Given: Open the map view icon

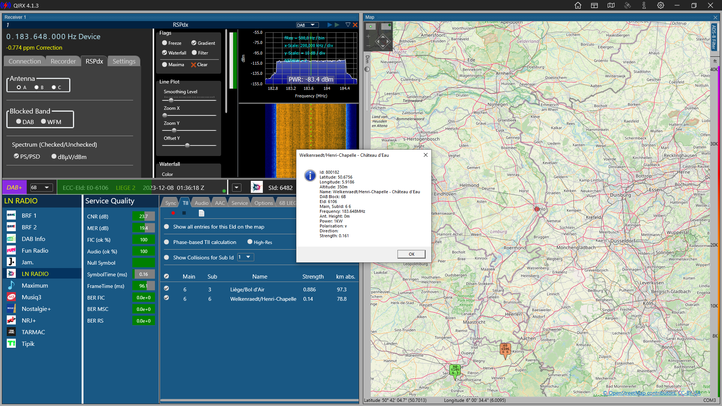Looking at the screenshot, I should [x=611, y=5].
